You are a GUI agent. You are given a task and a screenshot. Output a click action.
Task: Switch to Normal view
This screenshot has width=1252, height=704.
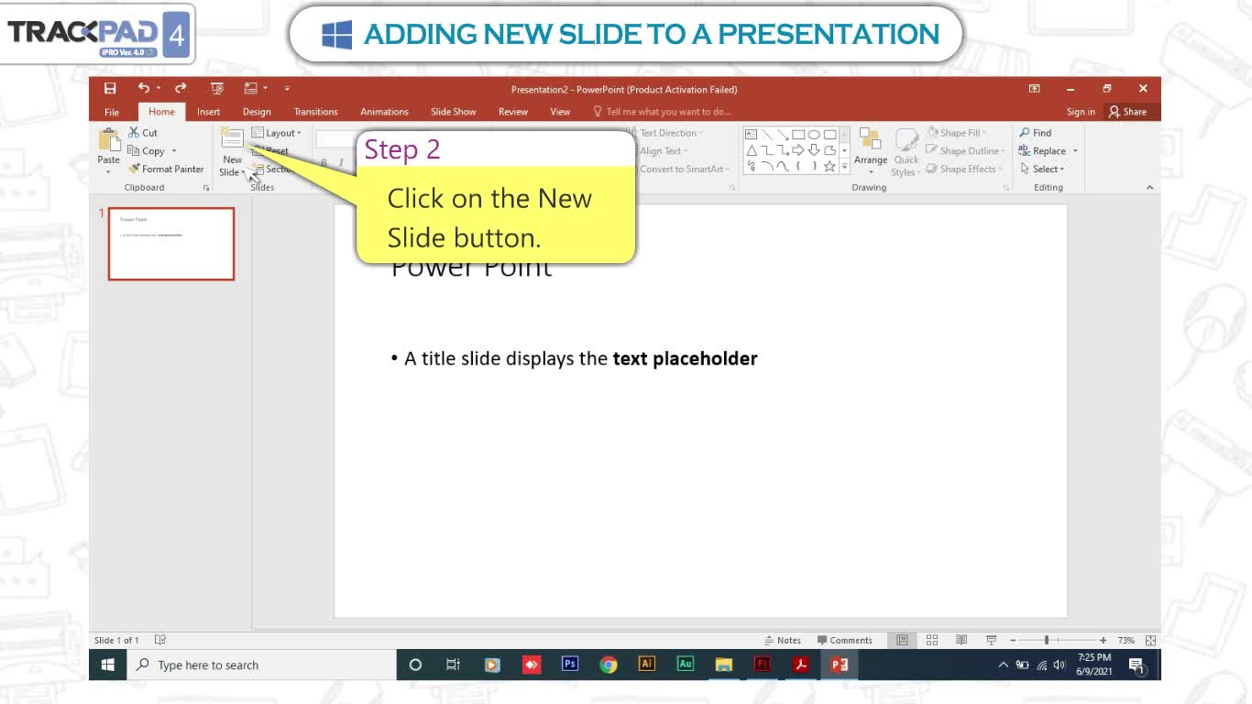click(902, 640)
